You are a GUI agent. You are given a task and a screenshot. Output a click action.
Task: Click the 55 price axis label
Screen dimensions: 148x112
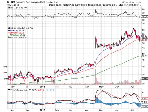143,48
